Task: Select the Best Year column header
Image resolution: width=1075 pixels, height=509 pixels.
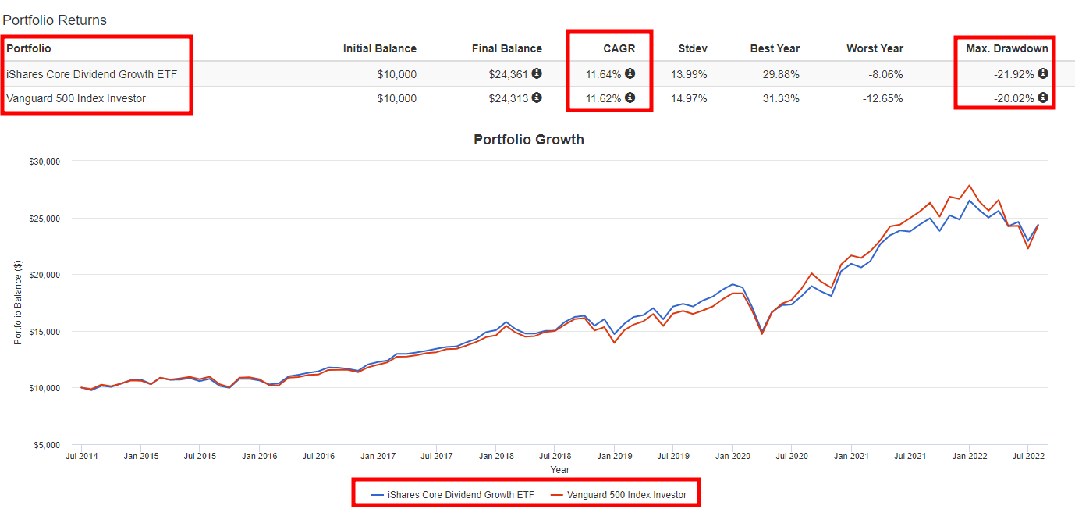Action: tap(775, 48)
